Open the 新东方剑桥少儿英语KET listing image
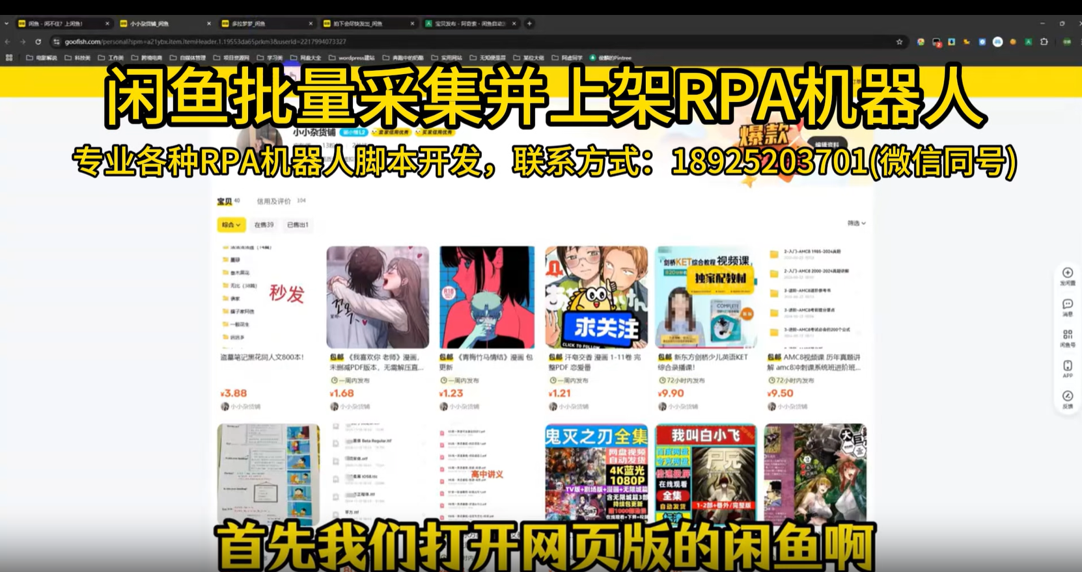The image size is (1082, 572). point(706,297)
